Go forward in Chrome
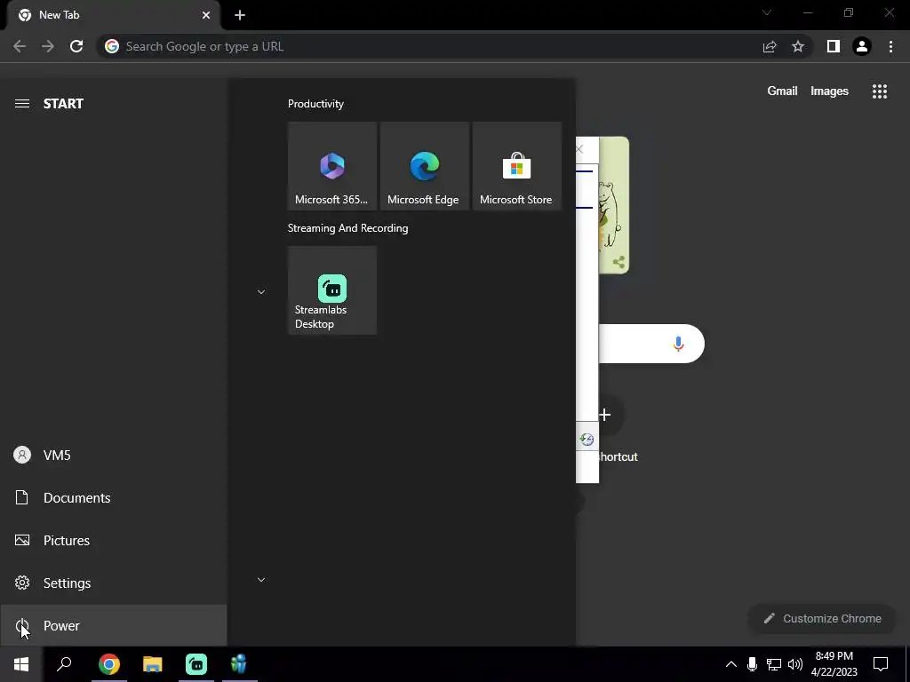The height and width of the screenshot is (682, 910). (48, 46)
